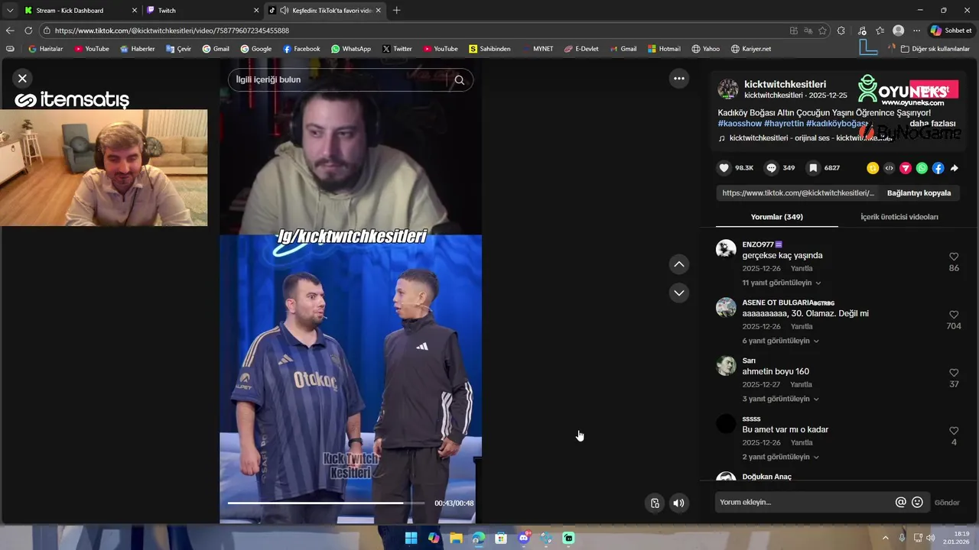Viewport: 979px width, 550px height.
Task: Click the embed code icon
Action: click(x=889, y=168)
